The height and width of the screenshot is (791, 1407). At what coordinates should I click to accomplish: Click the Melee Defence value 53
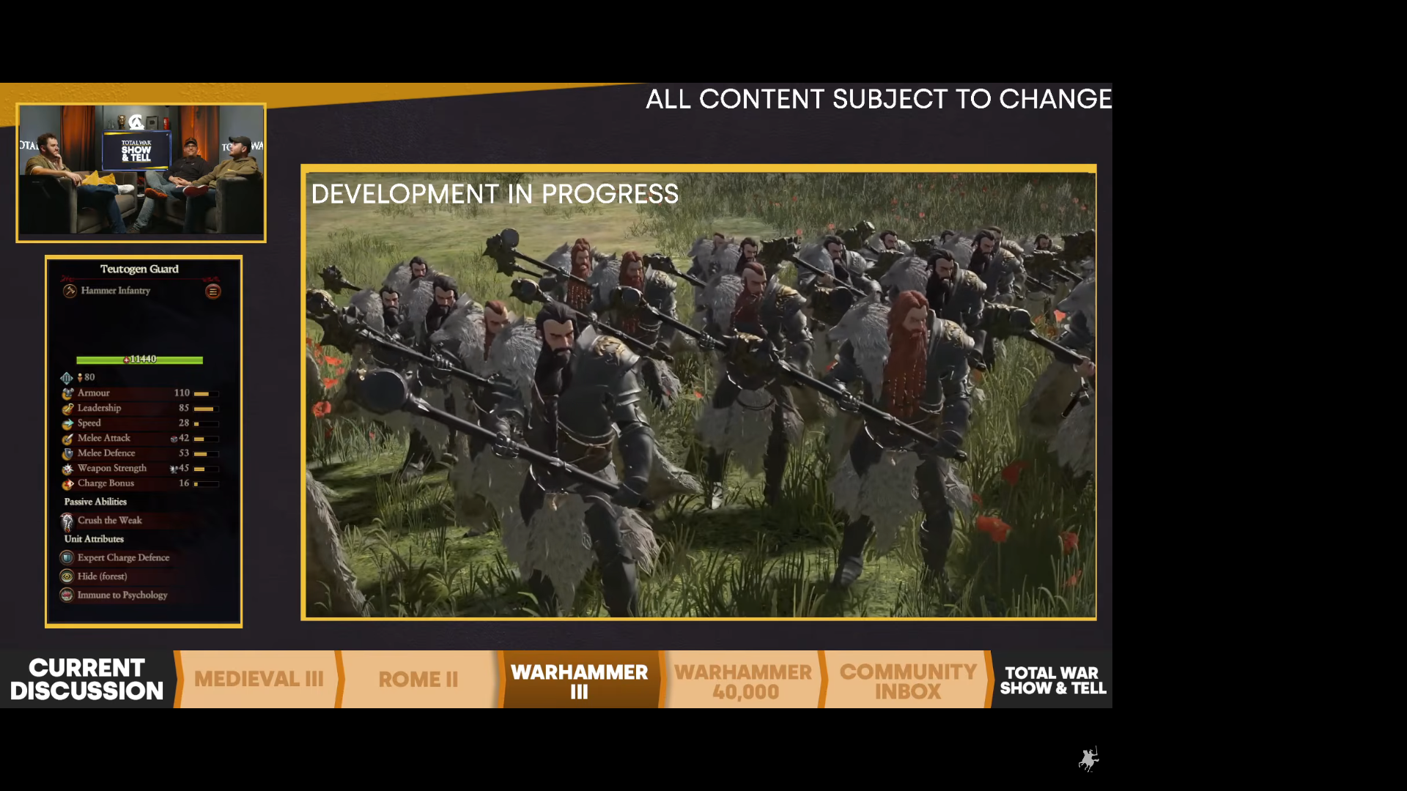tap(184, 453)
